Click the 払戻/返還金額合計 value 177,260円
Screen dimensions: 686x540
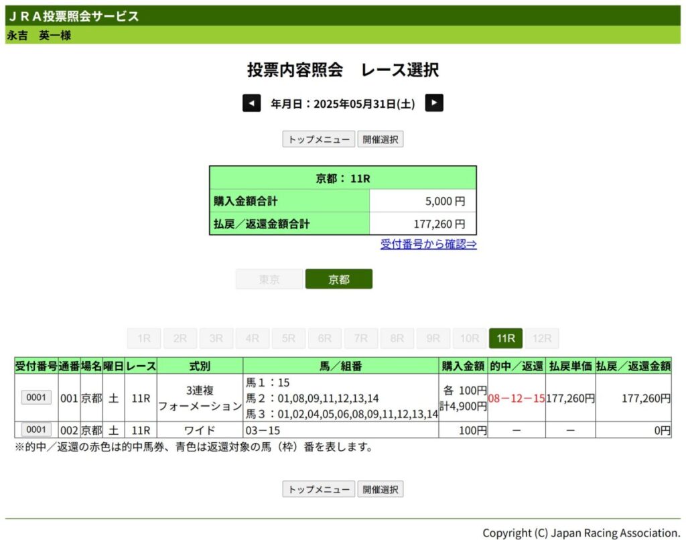(x=439, y=224)
